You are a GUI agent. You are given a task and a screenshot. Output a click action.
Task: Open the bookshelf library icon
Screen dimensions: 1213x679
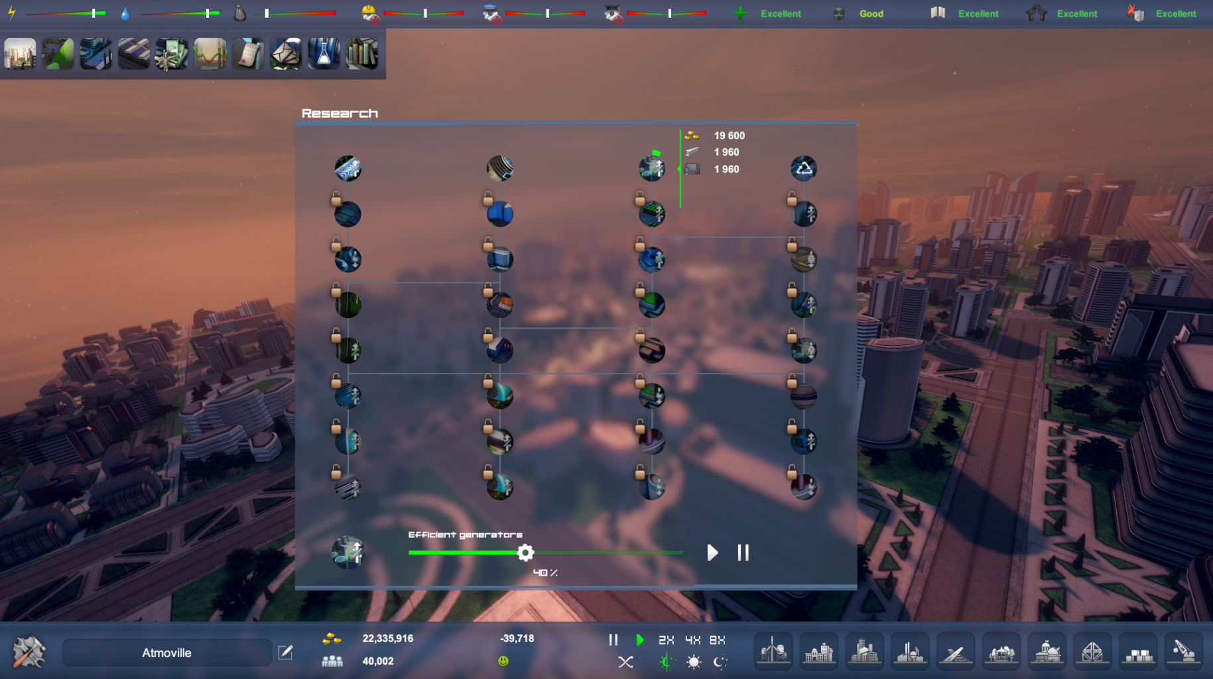[362, 54]
